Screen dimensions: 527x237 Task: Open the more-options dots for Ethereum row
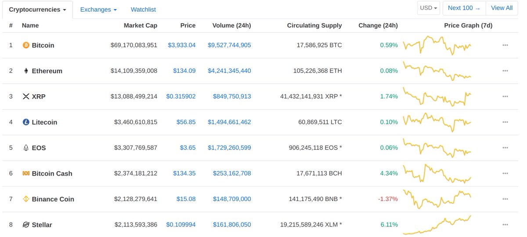tap(505, 71)
